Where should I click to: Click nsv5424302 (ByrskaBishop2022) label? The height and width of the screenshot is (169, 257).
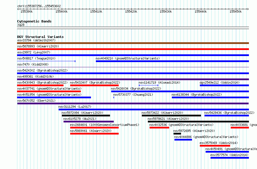42,70
